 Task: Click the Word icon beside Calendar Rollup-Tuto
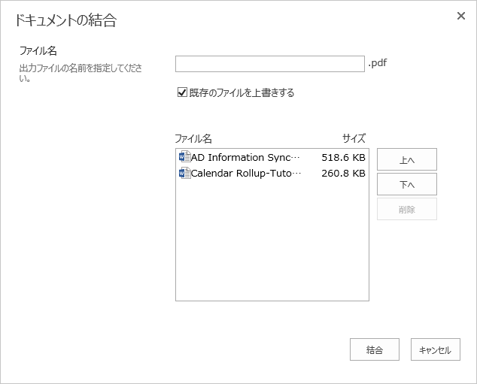click(x=184, y=173)
